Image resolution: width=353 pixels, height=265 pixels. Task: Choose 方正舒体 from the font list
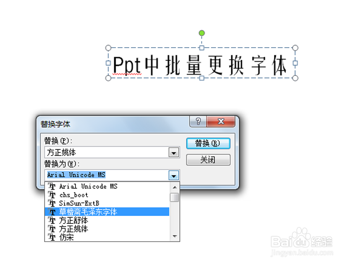coord(107,220)
